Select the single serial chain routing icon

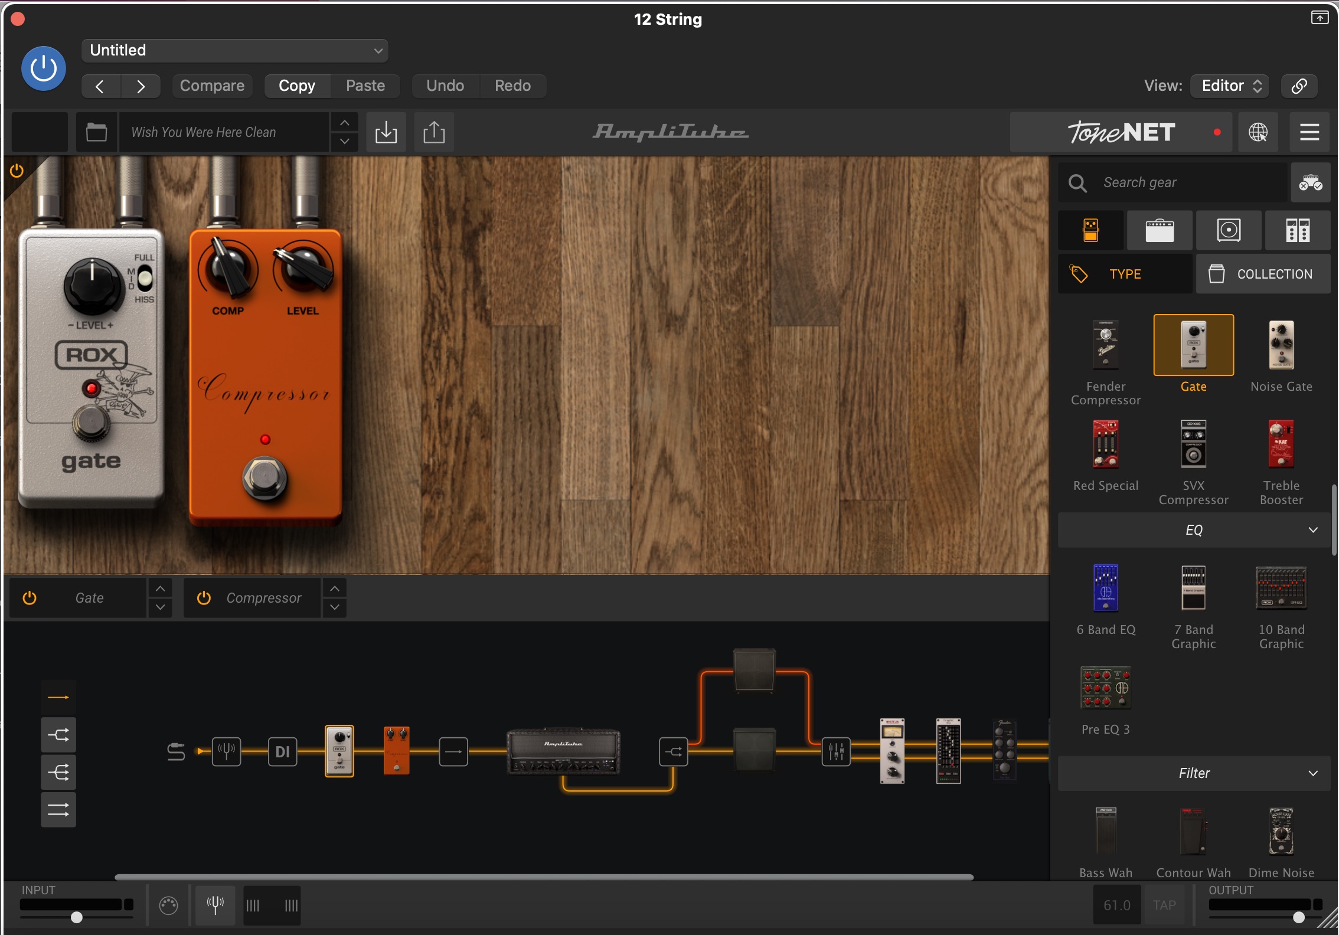58,697
